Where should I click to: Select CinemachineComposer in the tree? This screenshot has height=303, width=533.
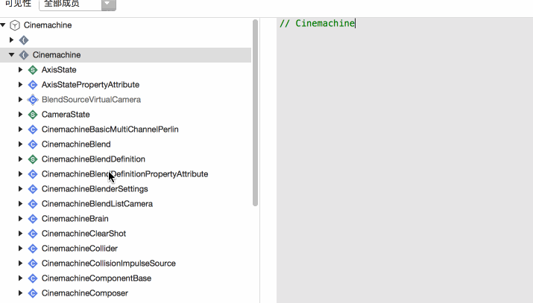click(84, 293)
